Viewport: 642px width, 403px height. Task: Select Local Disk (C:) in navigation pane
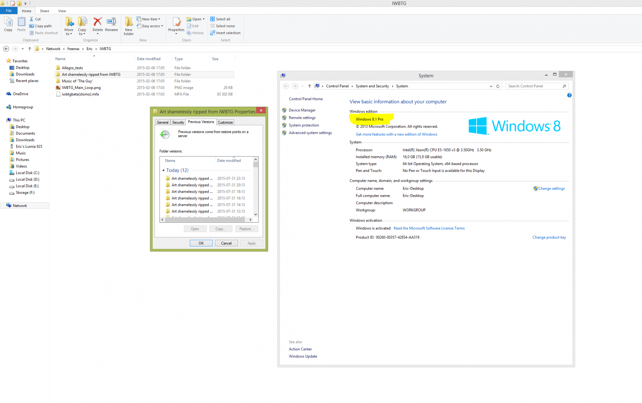coord(27,173)
